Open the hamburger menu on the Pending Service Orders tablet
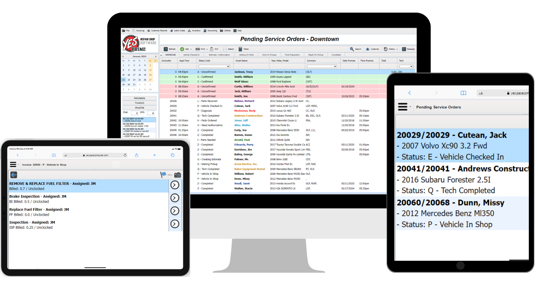 click(403, 107)
